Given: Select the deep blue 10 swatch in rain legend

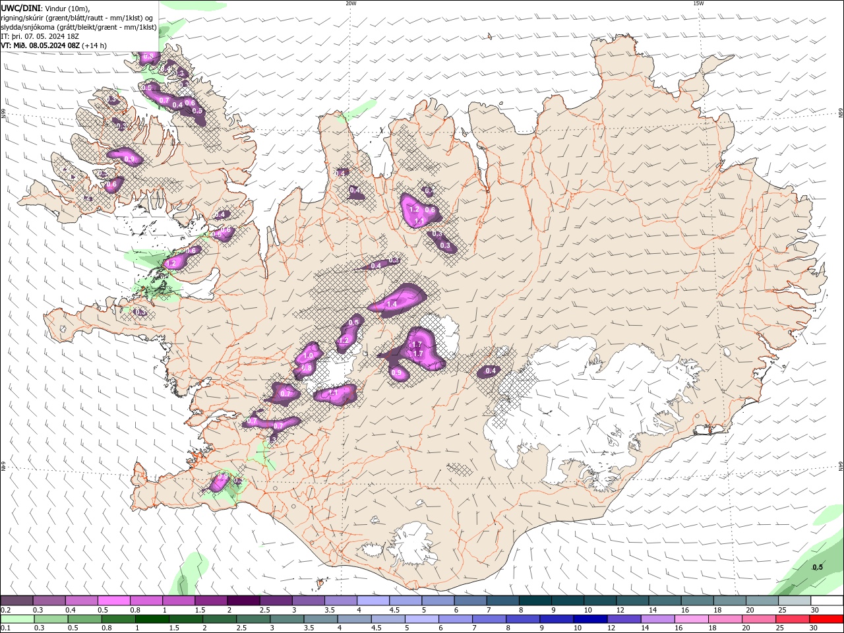Looking at the screenshot, I should [589, 619].
